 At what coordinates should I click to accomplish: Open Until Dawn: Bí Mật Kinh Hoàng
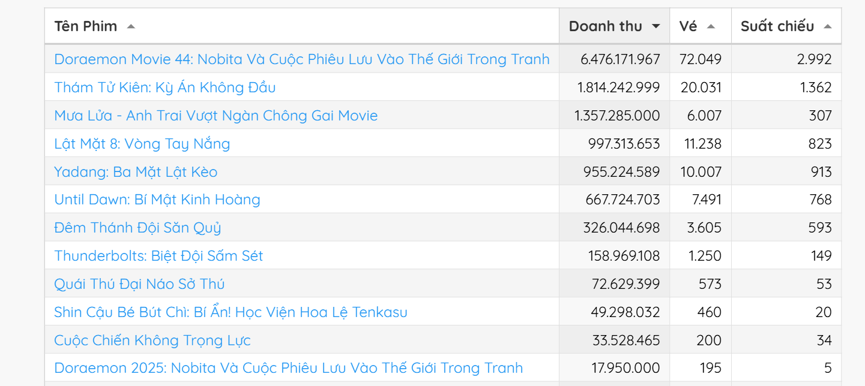tap(157, 200)
